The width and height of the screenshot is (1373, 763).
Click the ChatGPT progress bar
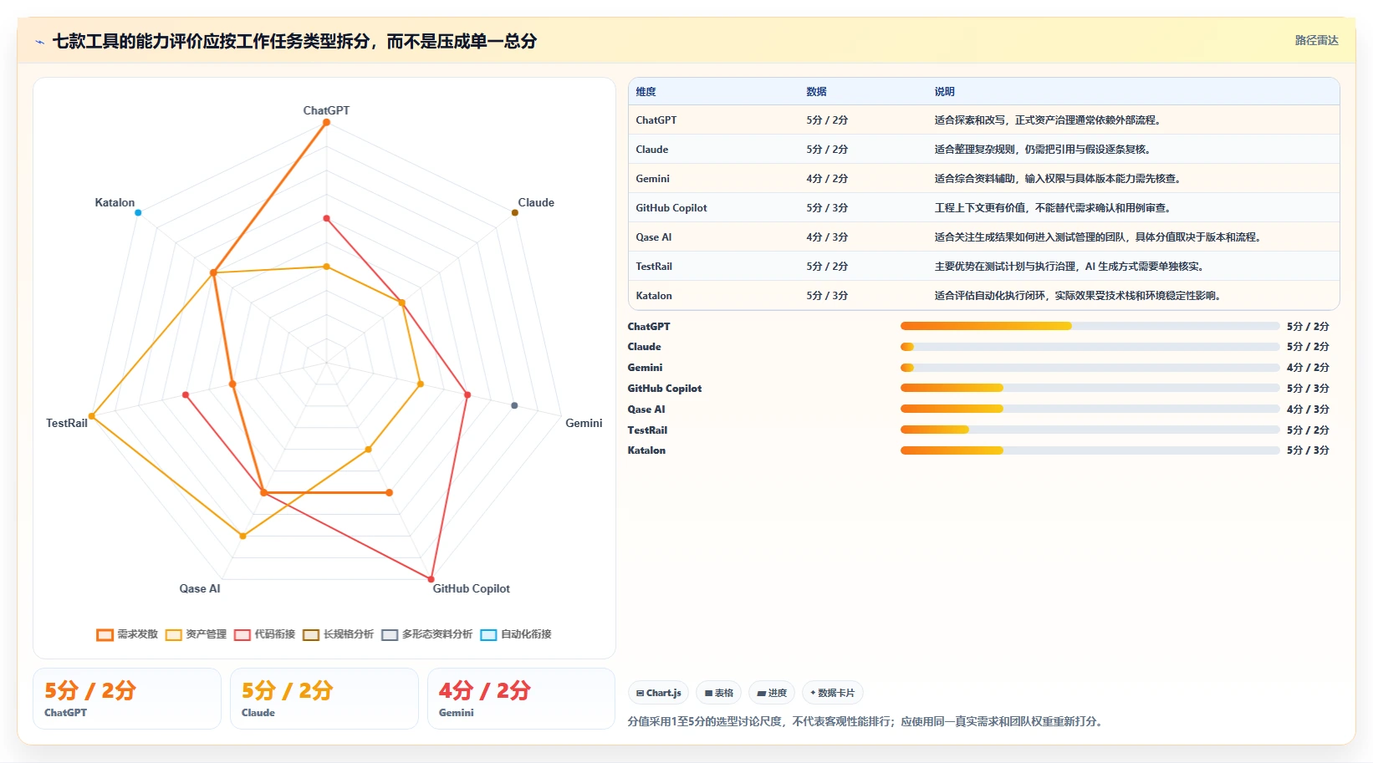click(1090, 326)
